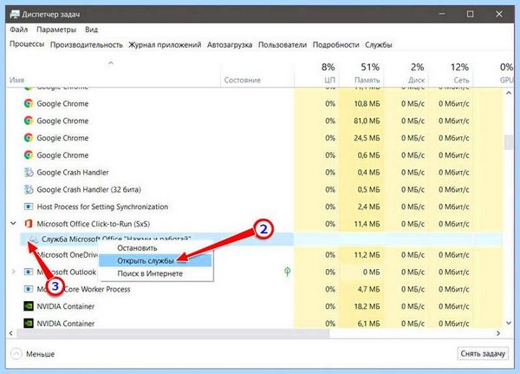Click the 18,2 МБ memory value
The width and height of the screenshot is (520, 374).
coord(367,306)
